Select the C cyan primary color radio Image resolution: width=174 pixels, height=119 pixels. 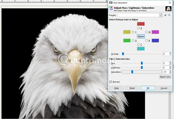[x=138, y=45]
